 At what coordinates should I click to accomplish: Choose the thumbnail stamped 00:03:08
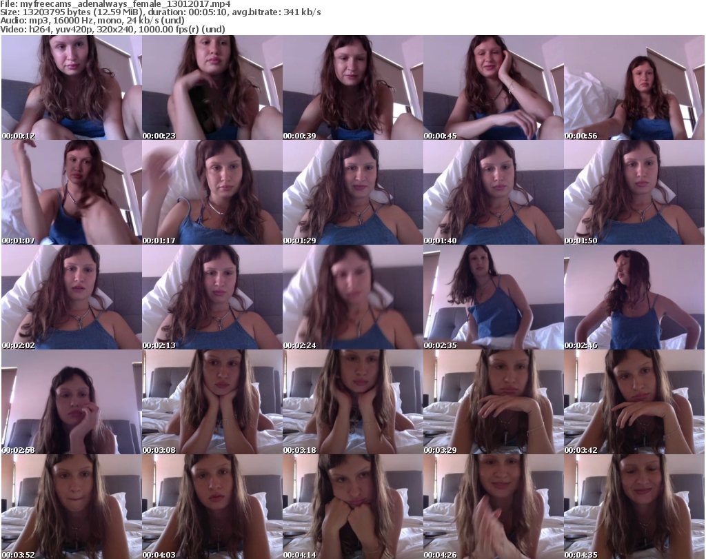point(212,402)
